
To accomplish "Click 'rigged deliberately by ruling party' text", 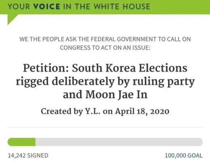I will pyautogui.click(x=105, y=81).
